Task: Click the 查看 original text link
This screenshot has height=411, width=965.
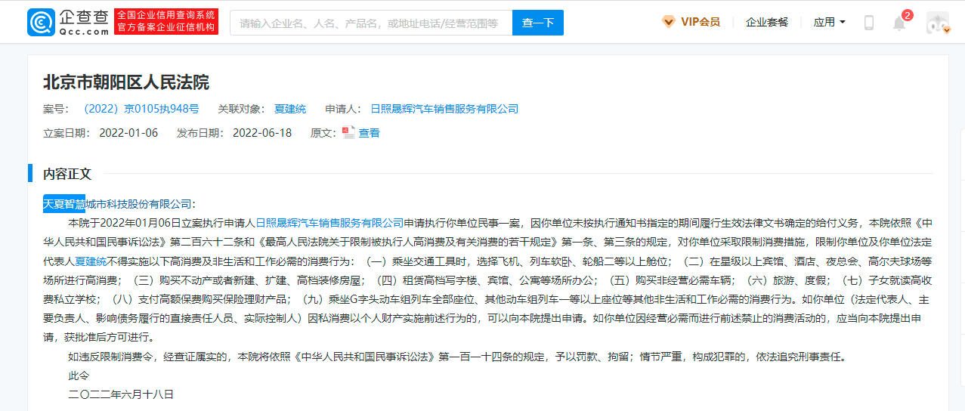Action: [369, 133]
